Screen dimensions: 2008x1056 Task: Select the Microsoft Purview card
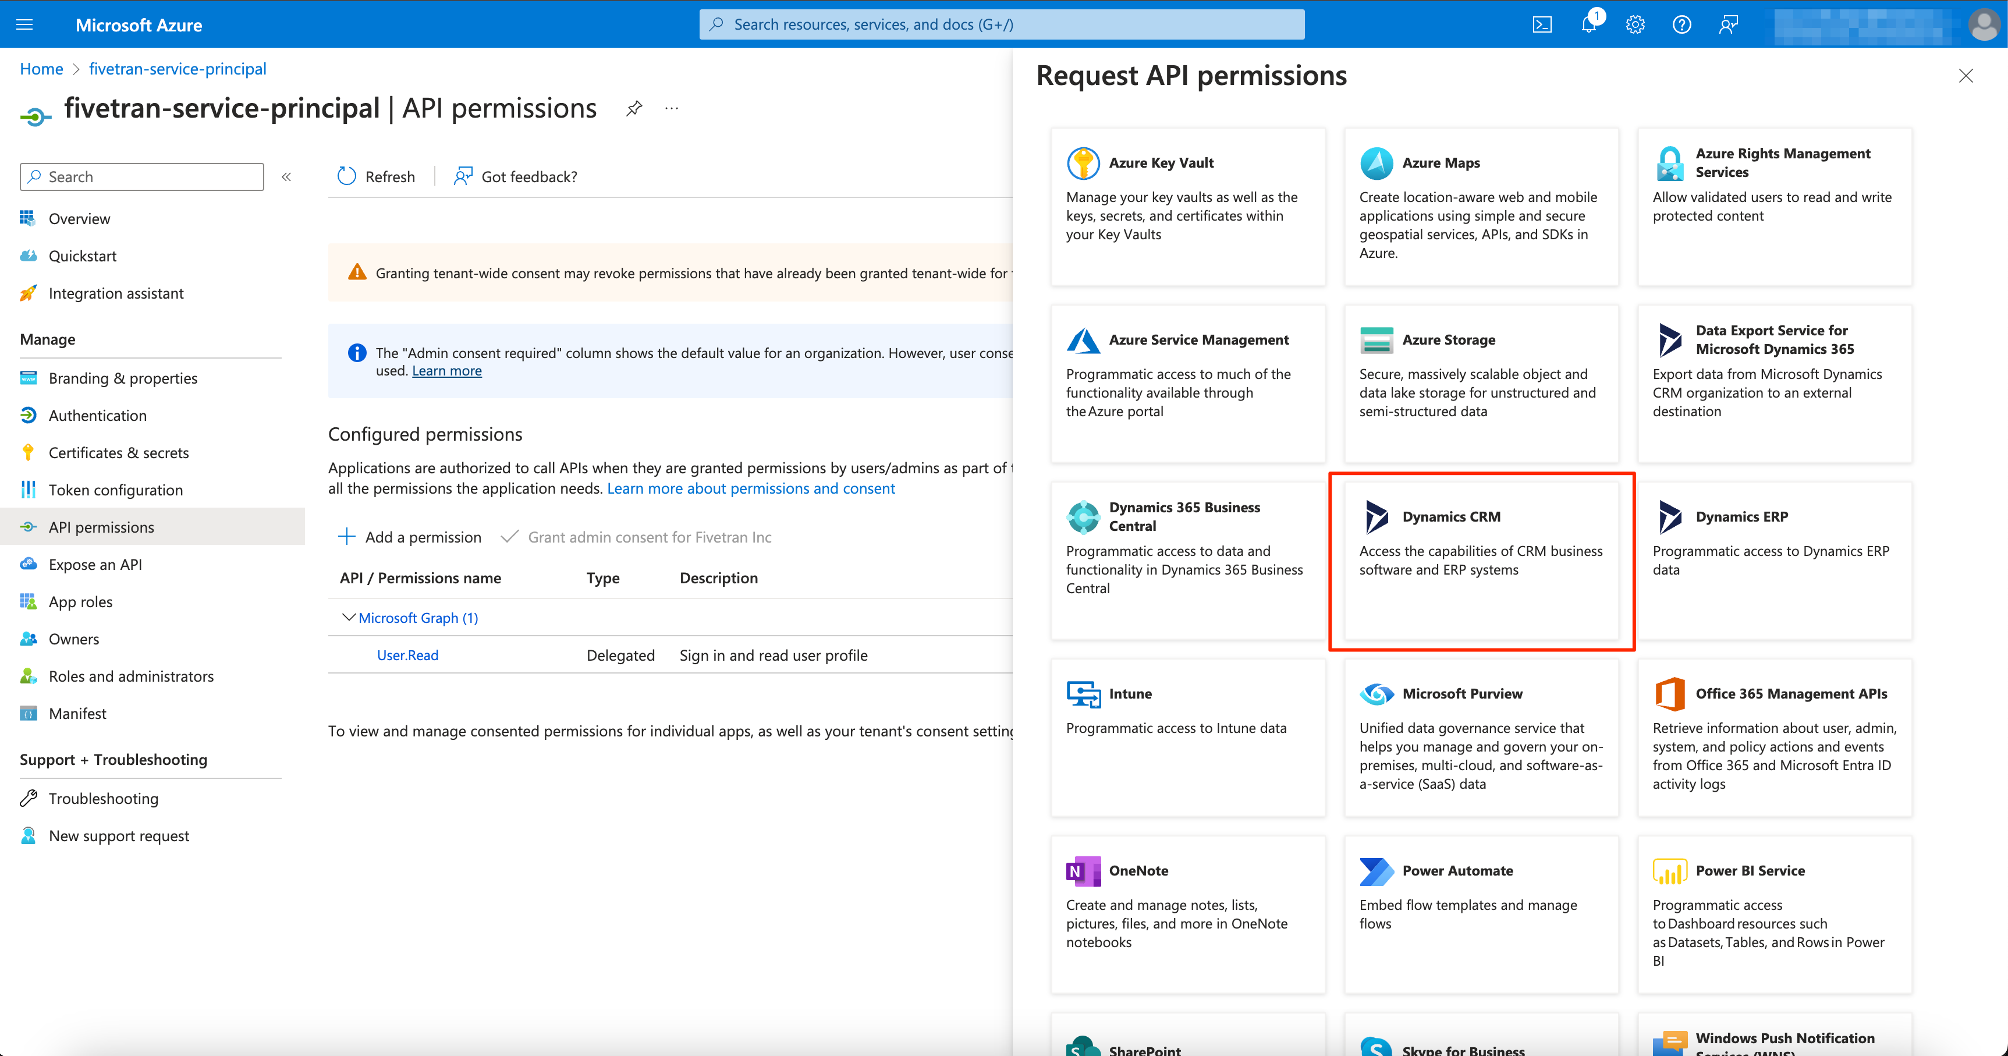coord(1481,738)
